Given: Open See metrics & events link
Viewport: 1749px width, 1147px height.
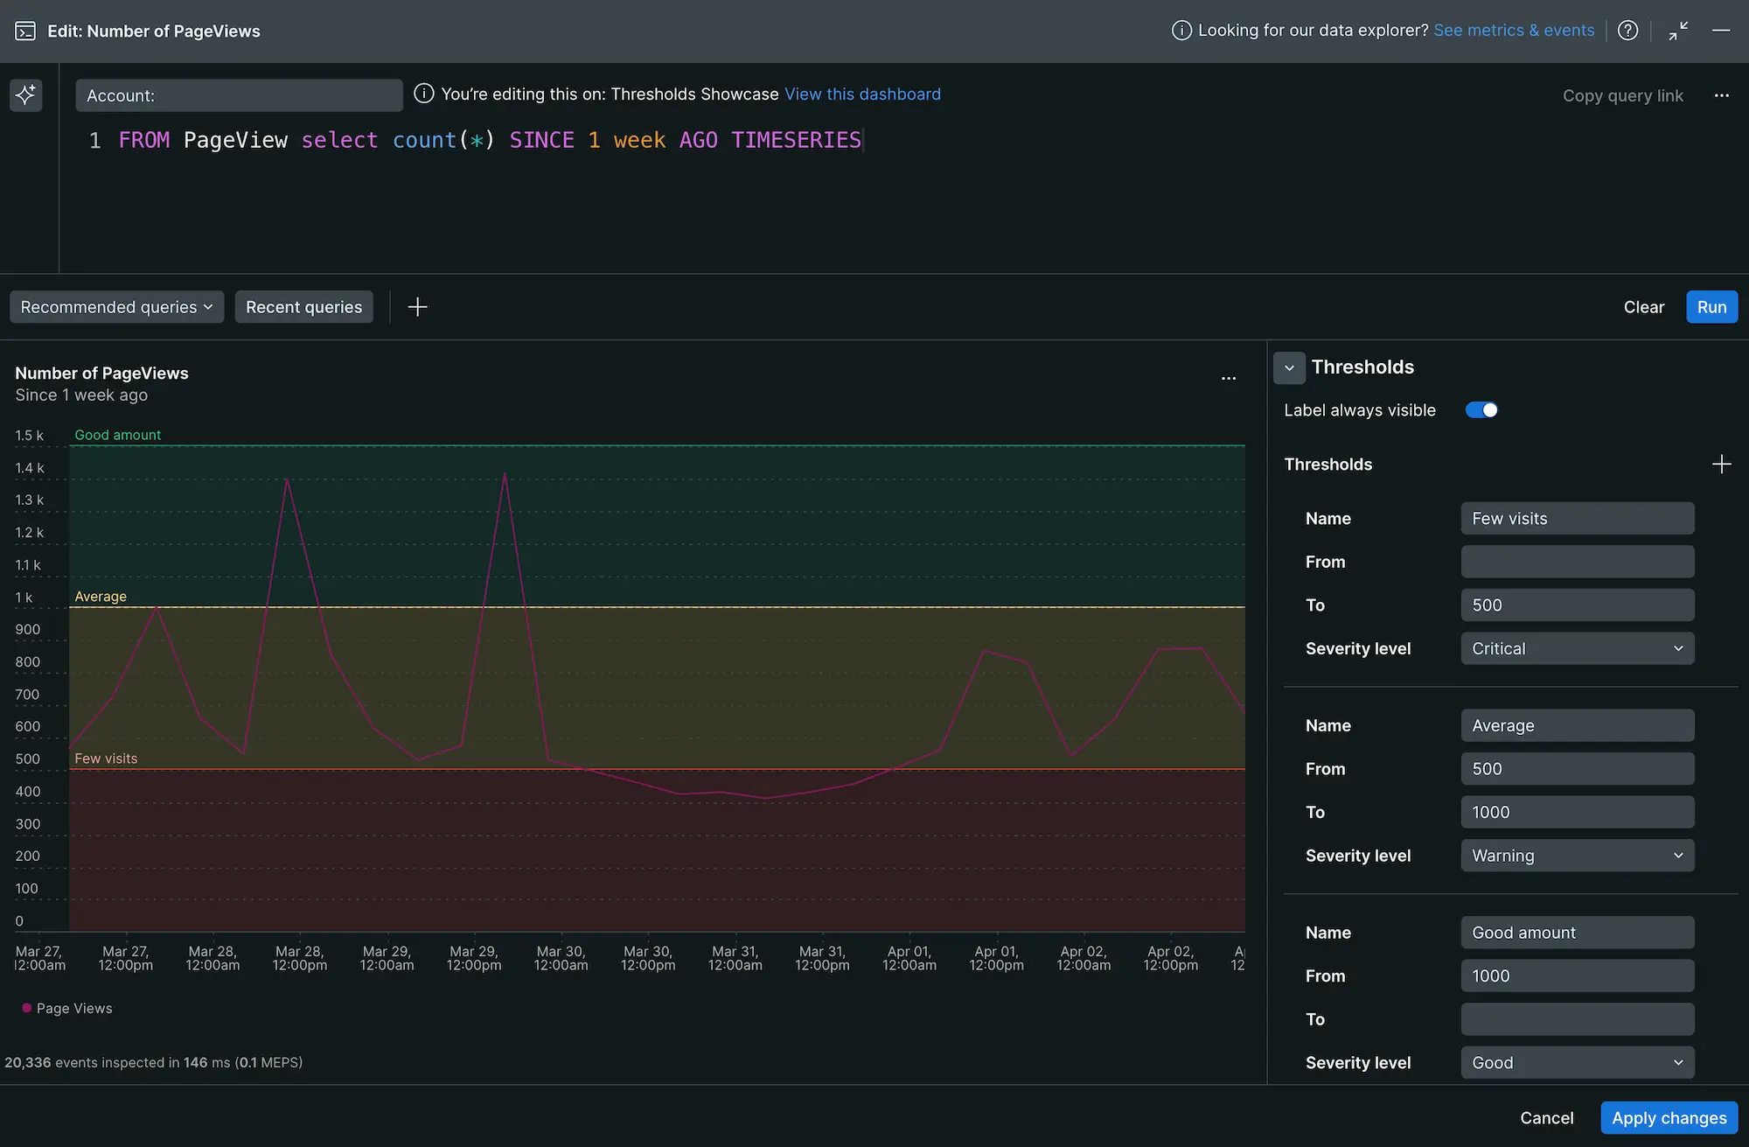Looking at the screenshot, I should [1514, 31].
